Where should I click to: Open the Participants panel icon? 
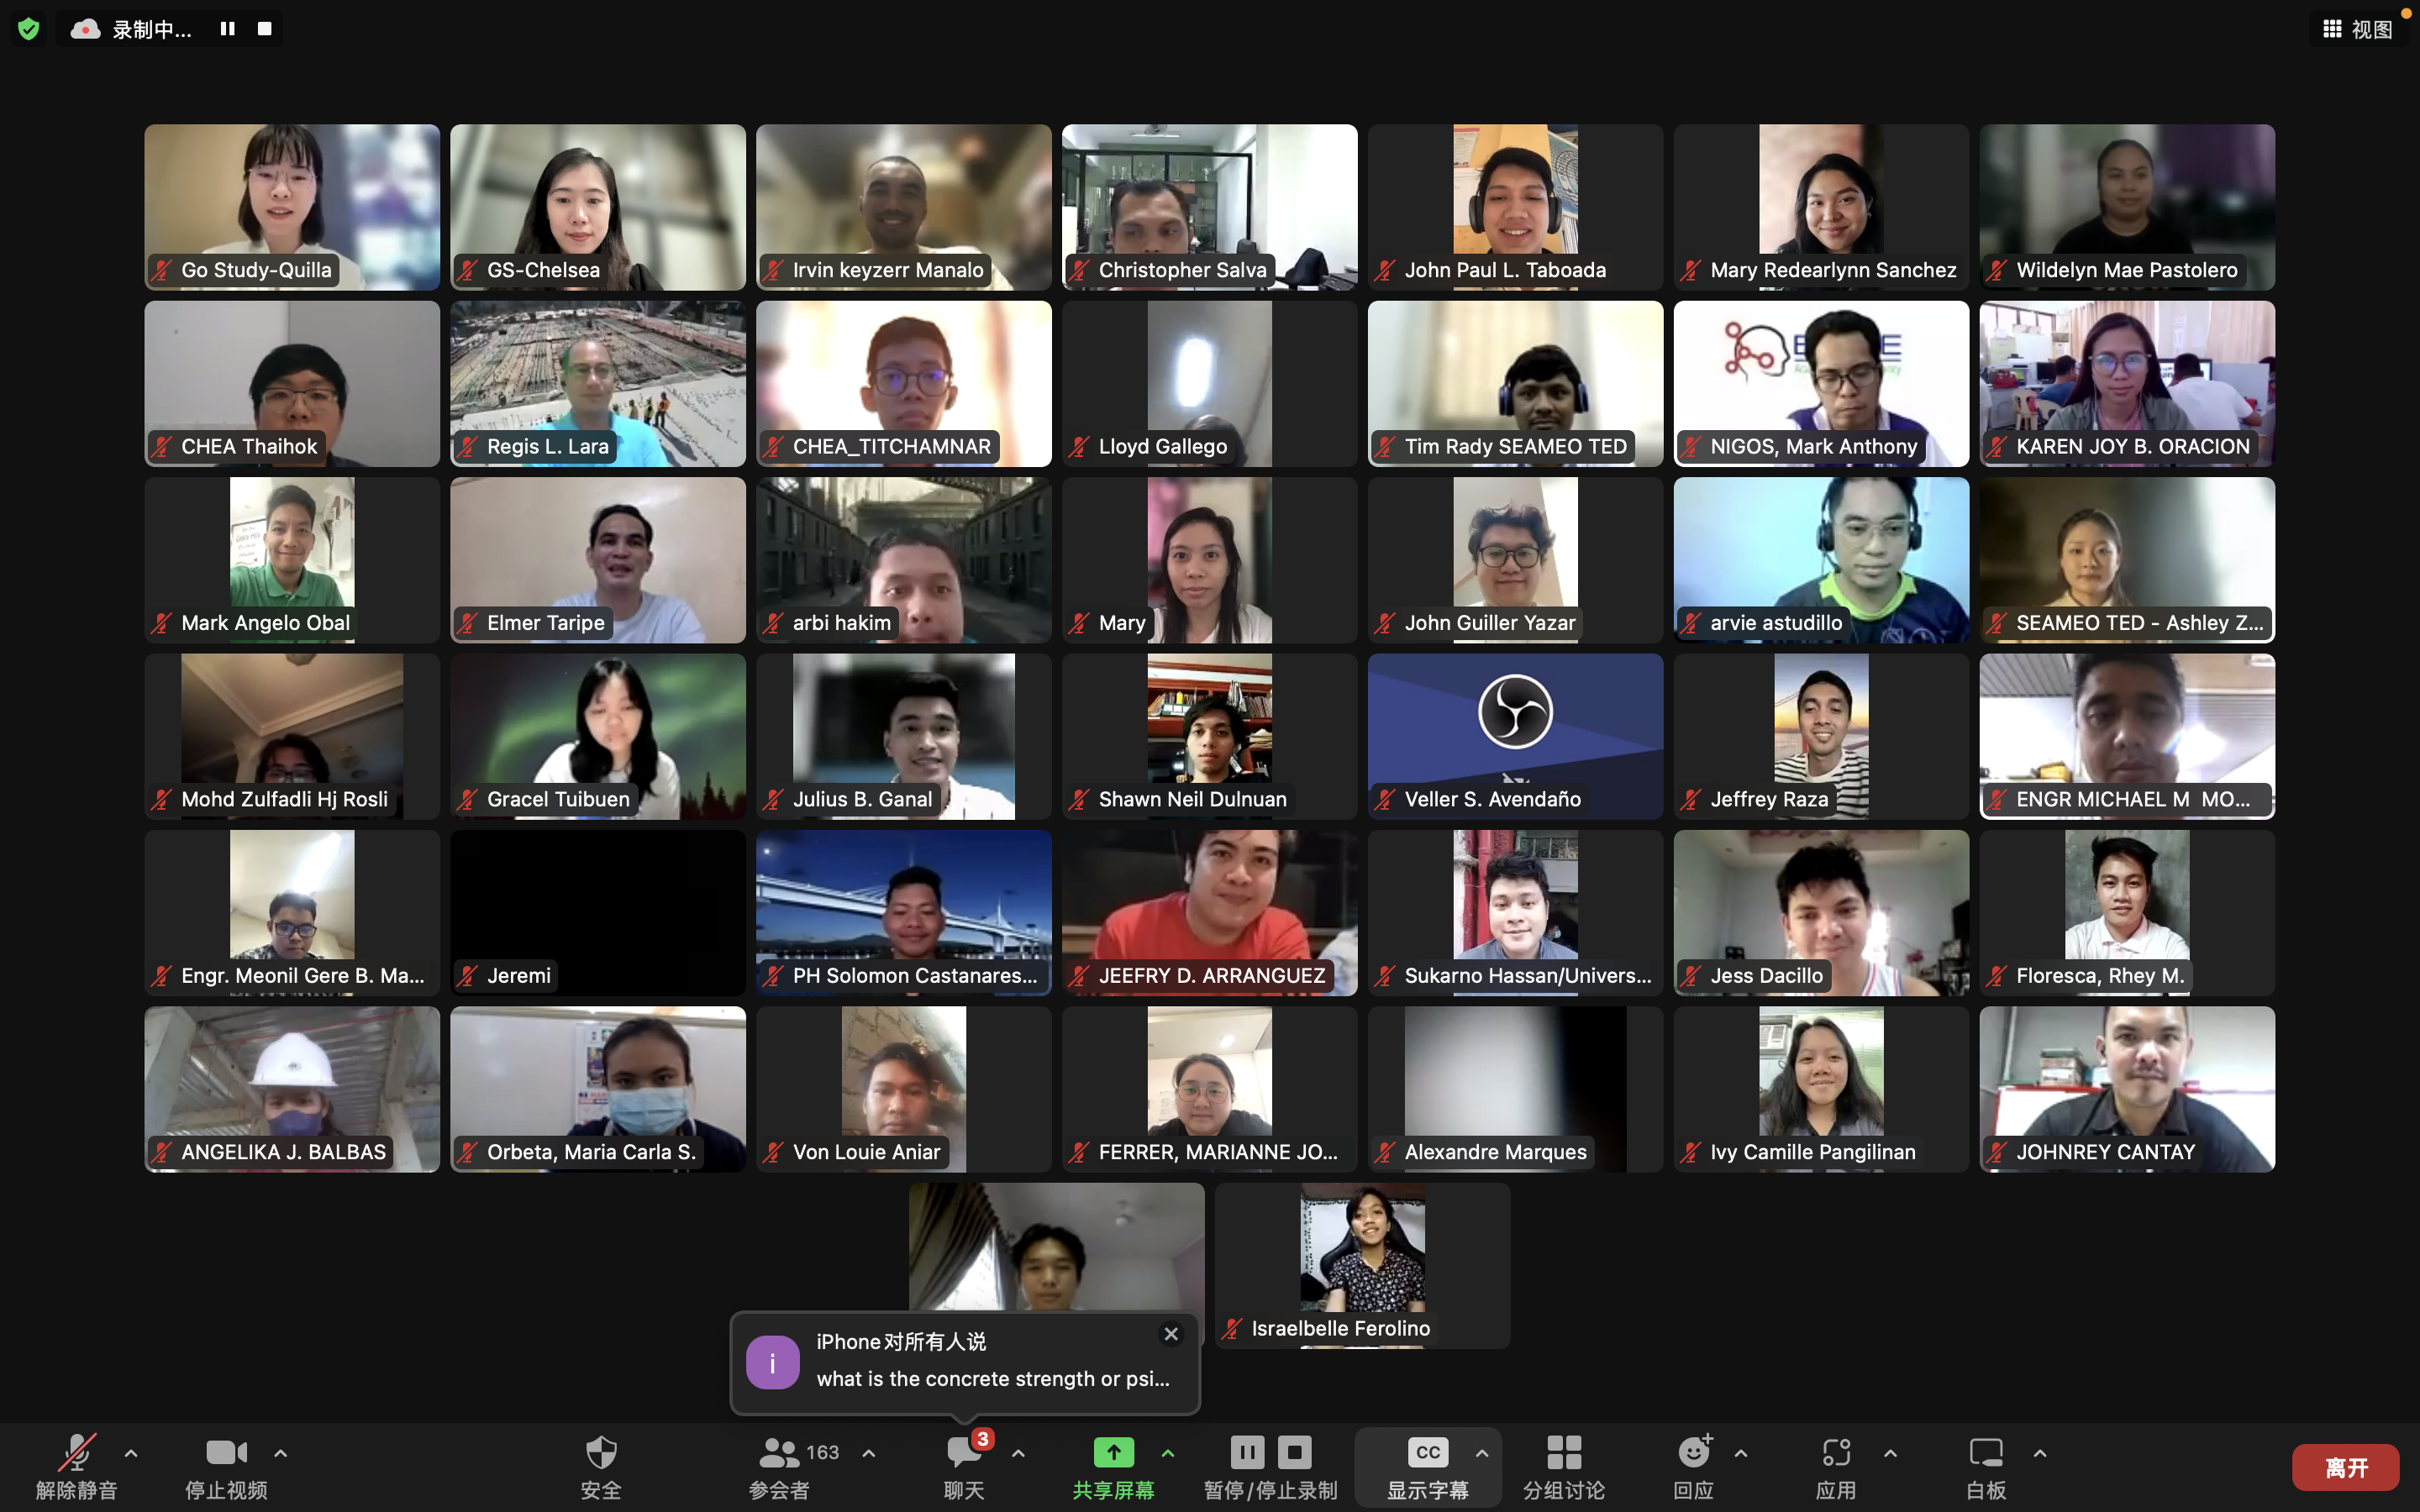pos(780,1453)
